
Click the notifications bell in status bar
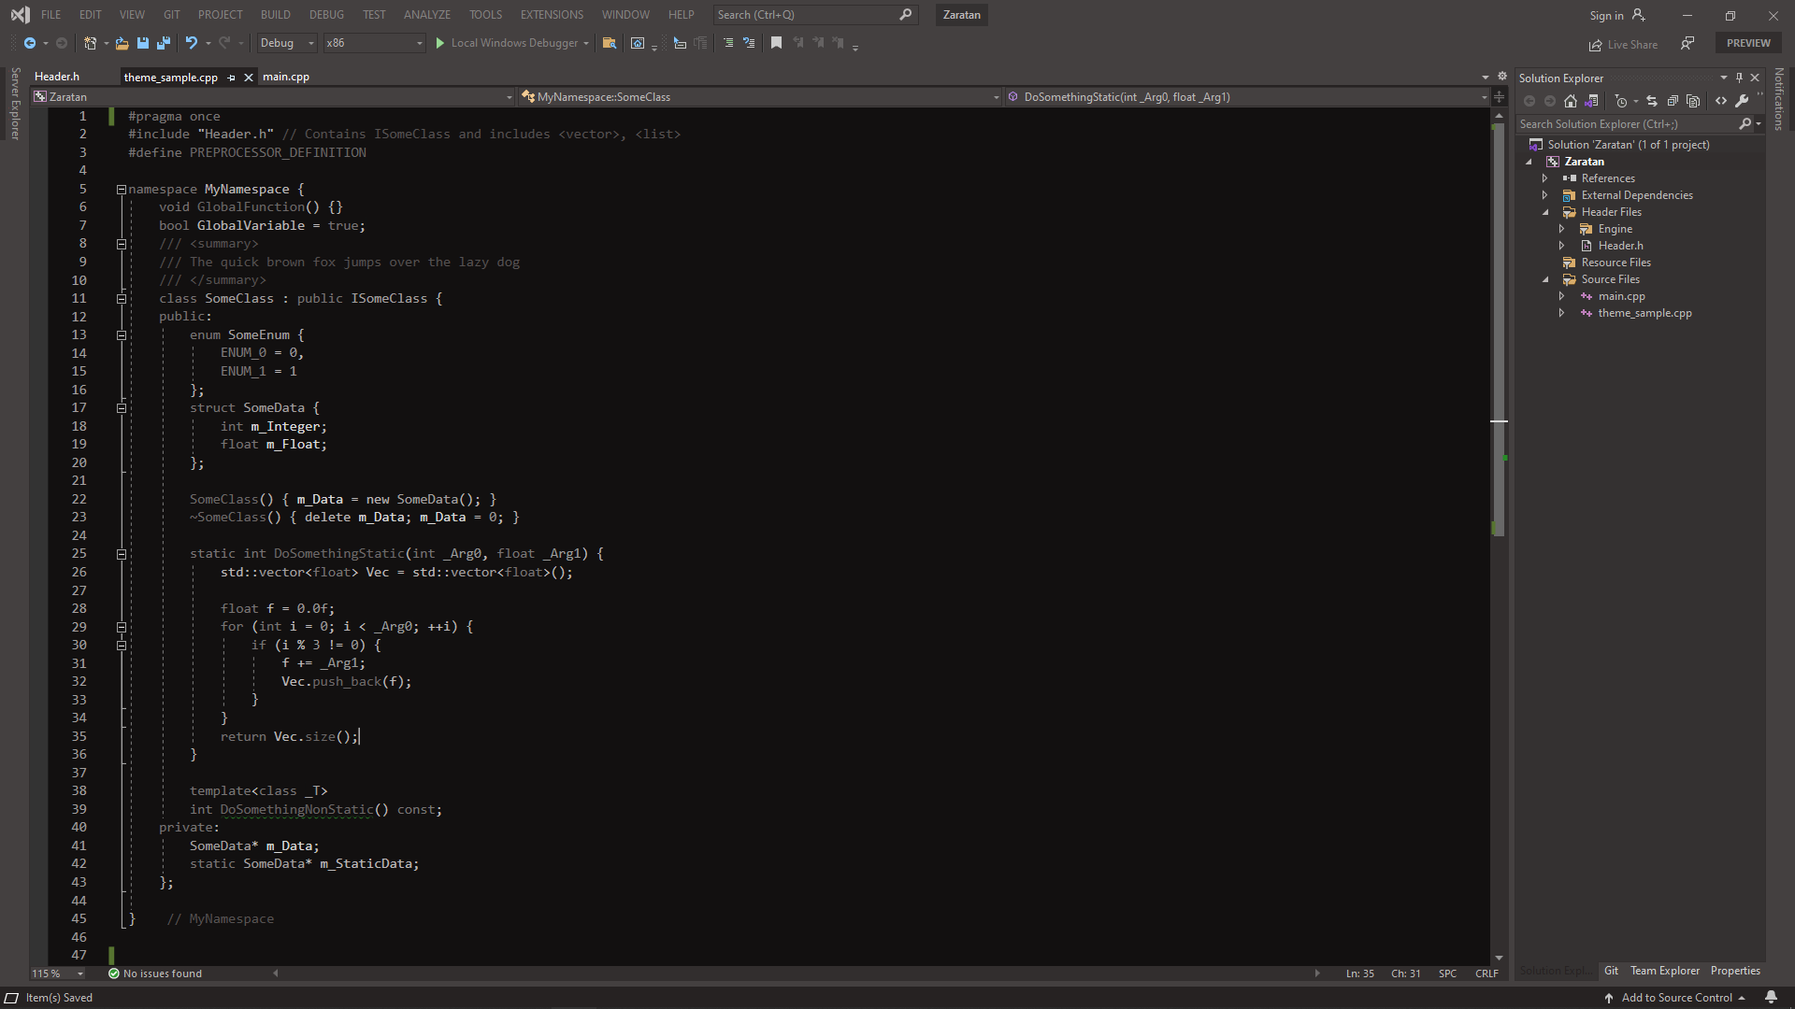pyautogui.click(x=1771, y=997)
